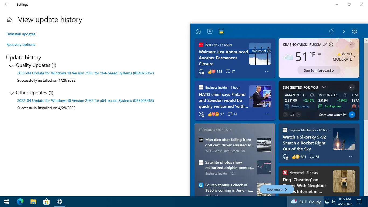This screenshot has height=207, width=368.
Task: Click the Start your watchlist text
Action: coord(333,115)
